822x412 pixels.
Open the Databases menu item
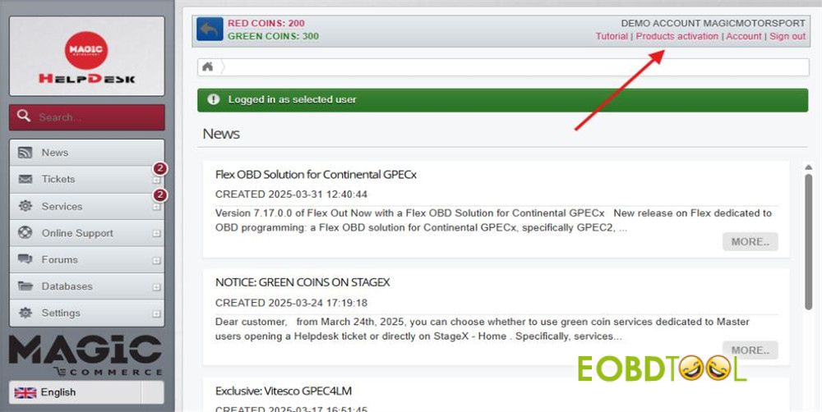tap(86, 286)
